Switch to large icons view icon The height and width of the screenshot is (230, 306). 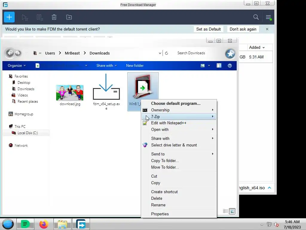coord(232,211)
